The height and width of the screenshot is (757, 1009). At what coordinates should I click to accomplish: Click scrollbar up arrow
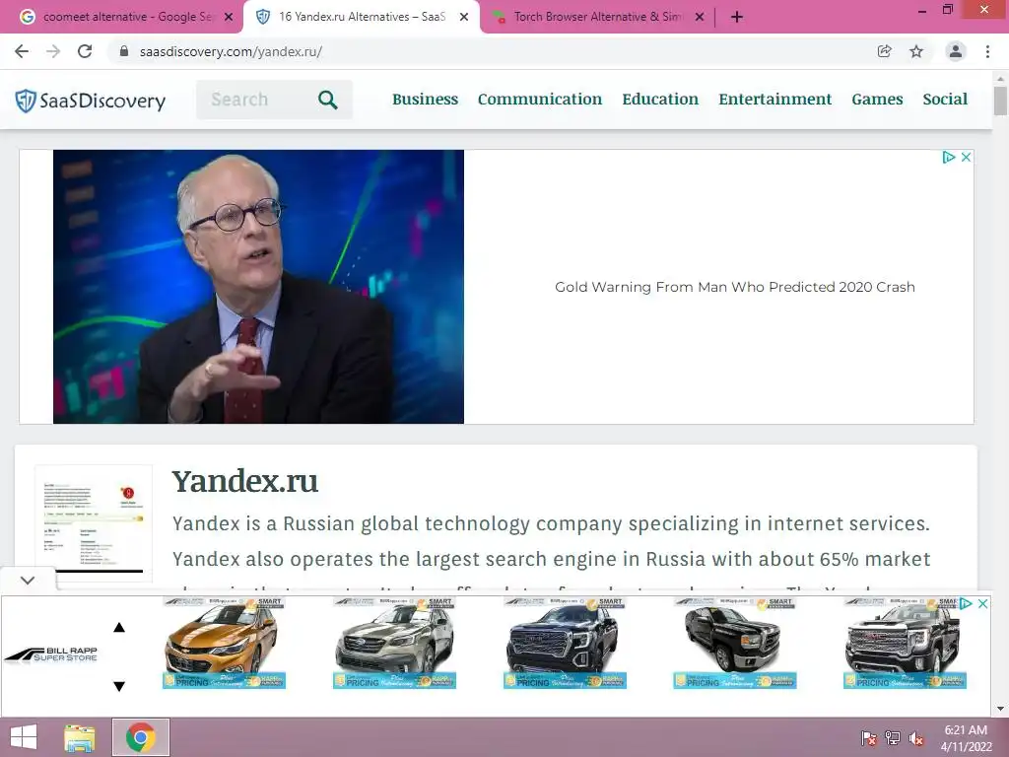pyautogui.click(x=1000, y=79)
